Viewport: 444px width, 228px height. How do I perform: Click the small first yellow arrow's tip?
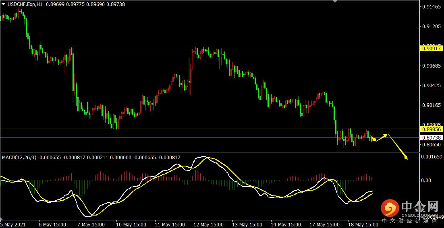click(375, 140)
